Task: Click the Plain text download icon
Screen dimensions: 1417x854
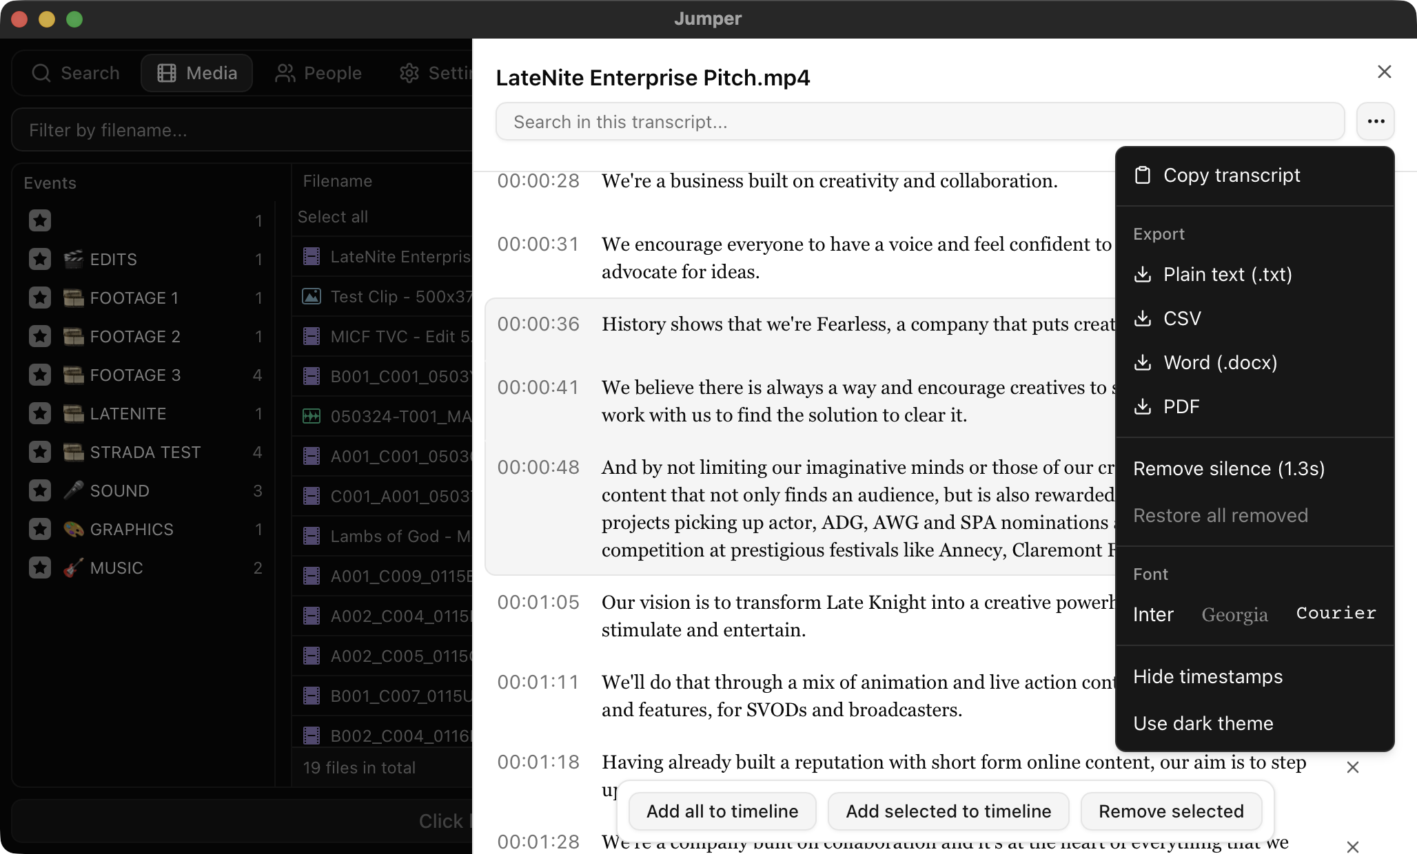Action: coord(1143,274)
